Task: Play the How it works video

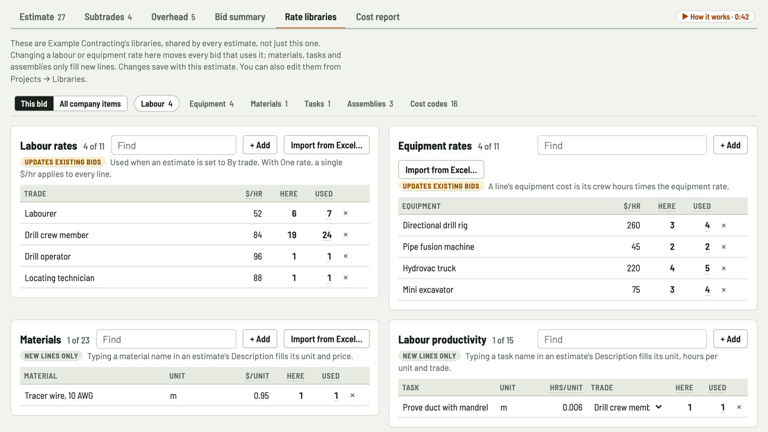Action: [x=715, y=17]
